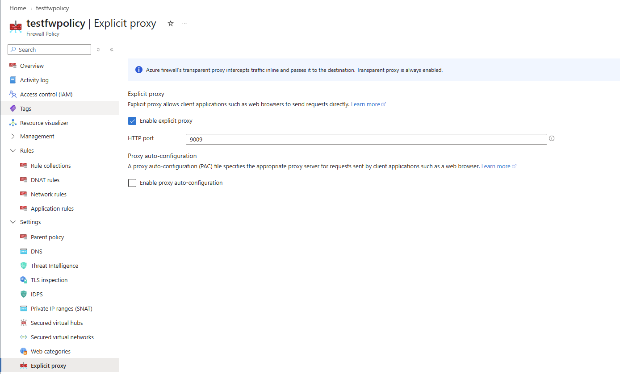Click the sidebar Search box
This screenshot has height=374, width=620.
(x=49, y=50)
